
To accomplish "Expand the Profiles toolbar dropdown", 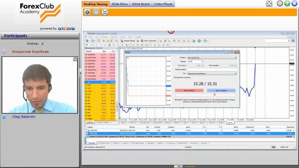I will tap(95, 41).
